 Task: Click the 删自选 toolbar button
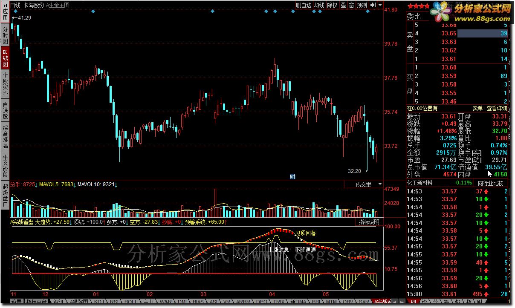point(304,5)
